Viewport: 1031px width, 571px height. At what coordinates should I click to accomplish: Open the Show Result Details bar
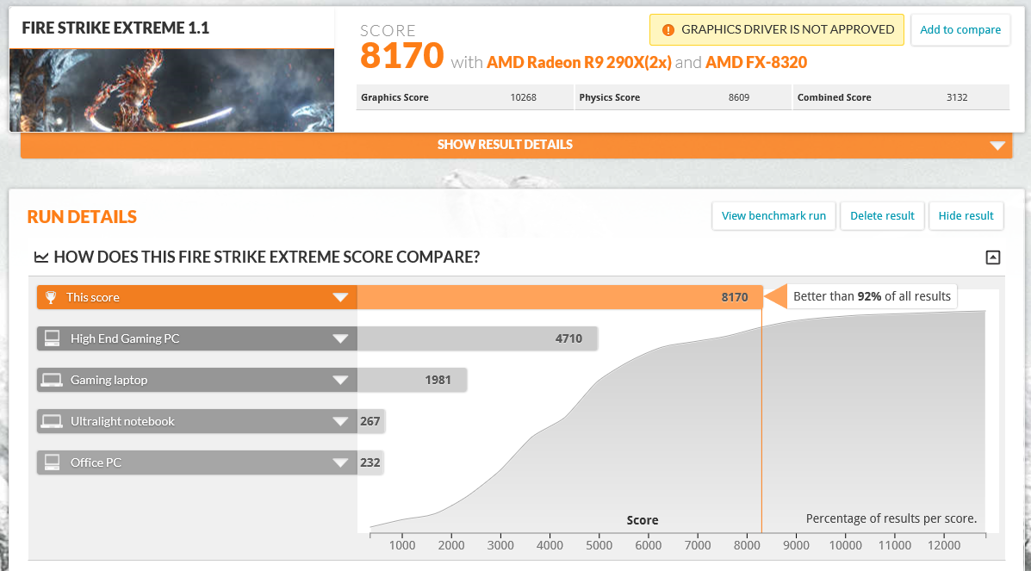[x=516, y=145]
